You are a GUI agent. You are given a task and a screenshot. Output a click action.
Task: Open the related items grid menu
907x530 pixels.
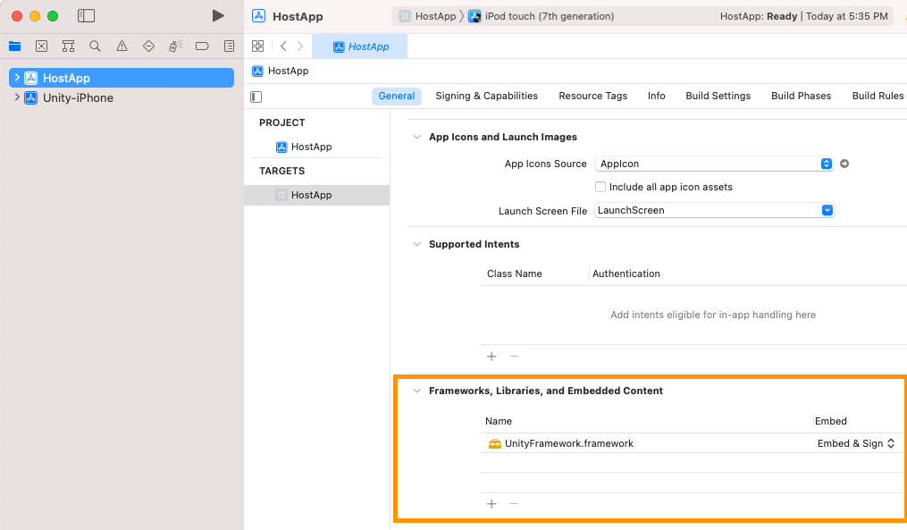[258, 46]
